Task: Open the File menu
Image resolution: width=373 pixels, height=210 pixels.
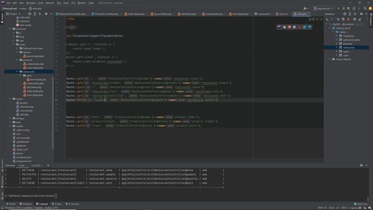Action: point(9,3)
